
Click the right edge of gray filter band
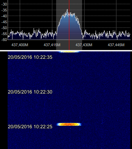click(82, 25)
